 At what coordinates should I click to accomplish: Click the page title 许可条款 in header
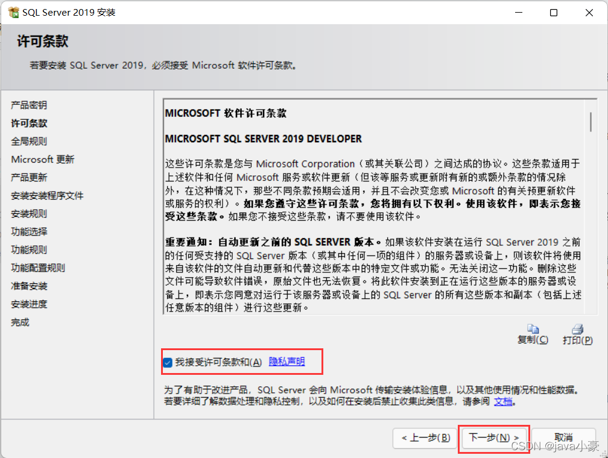pyautogui.click(x=43, y=41)
